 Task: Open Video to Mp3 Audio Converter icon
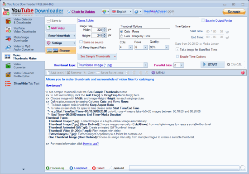click(x=8, y=48)
